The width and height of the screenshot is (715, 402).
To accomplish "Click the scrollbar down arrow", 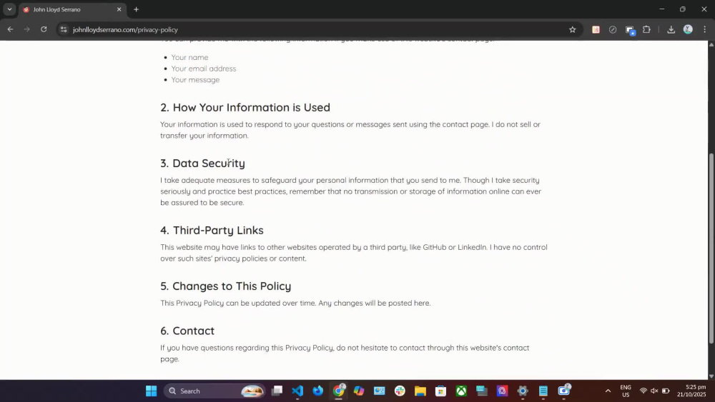I will pyautogui.click(x=711, y=376).
